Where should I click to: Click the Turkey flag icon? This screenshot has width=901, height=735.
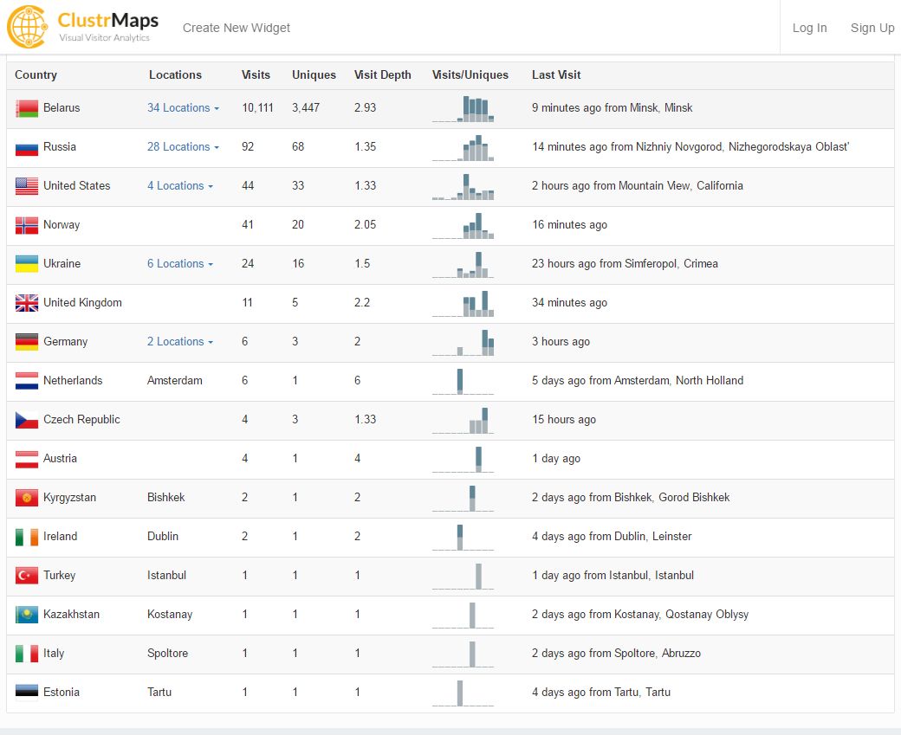click(x=27, y=576)
